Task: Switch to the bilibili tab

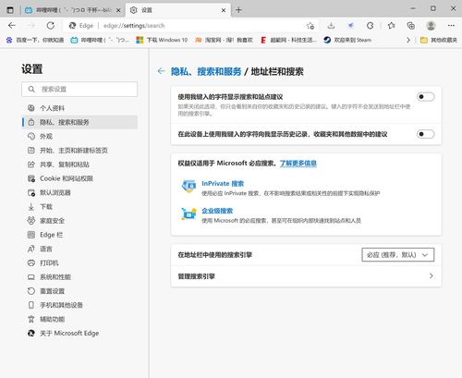Action: click(x=72, y=10)
